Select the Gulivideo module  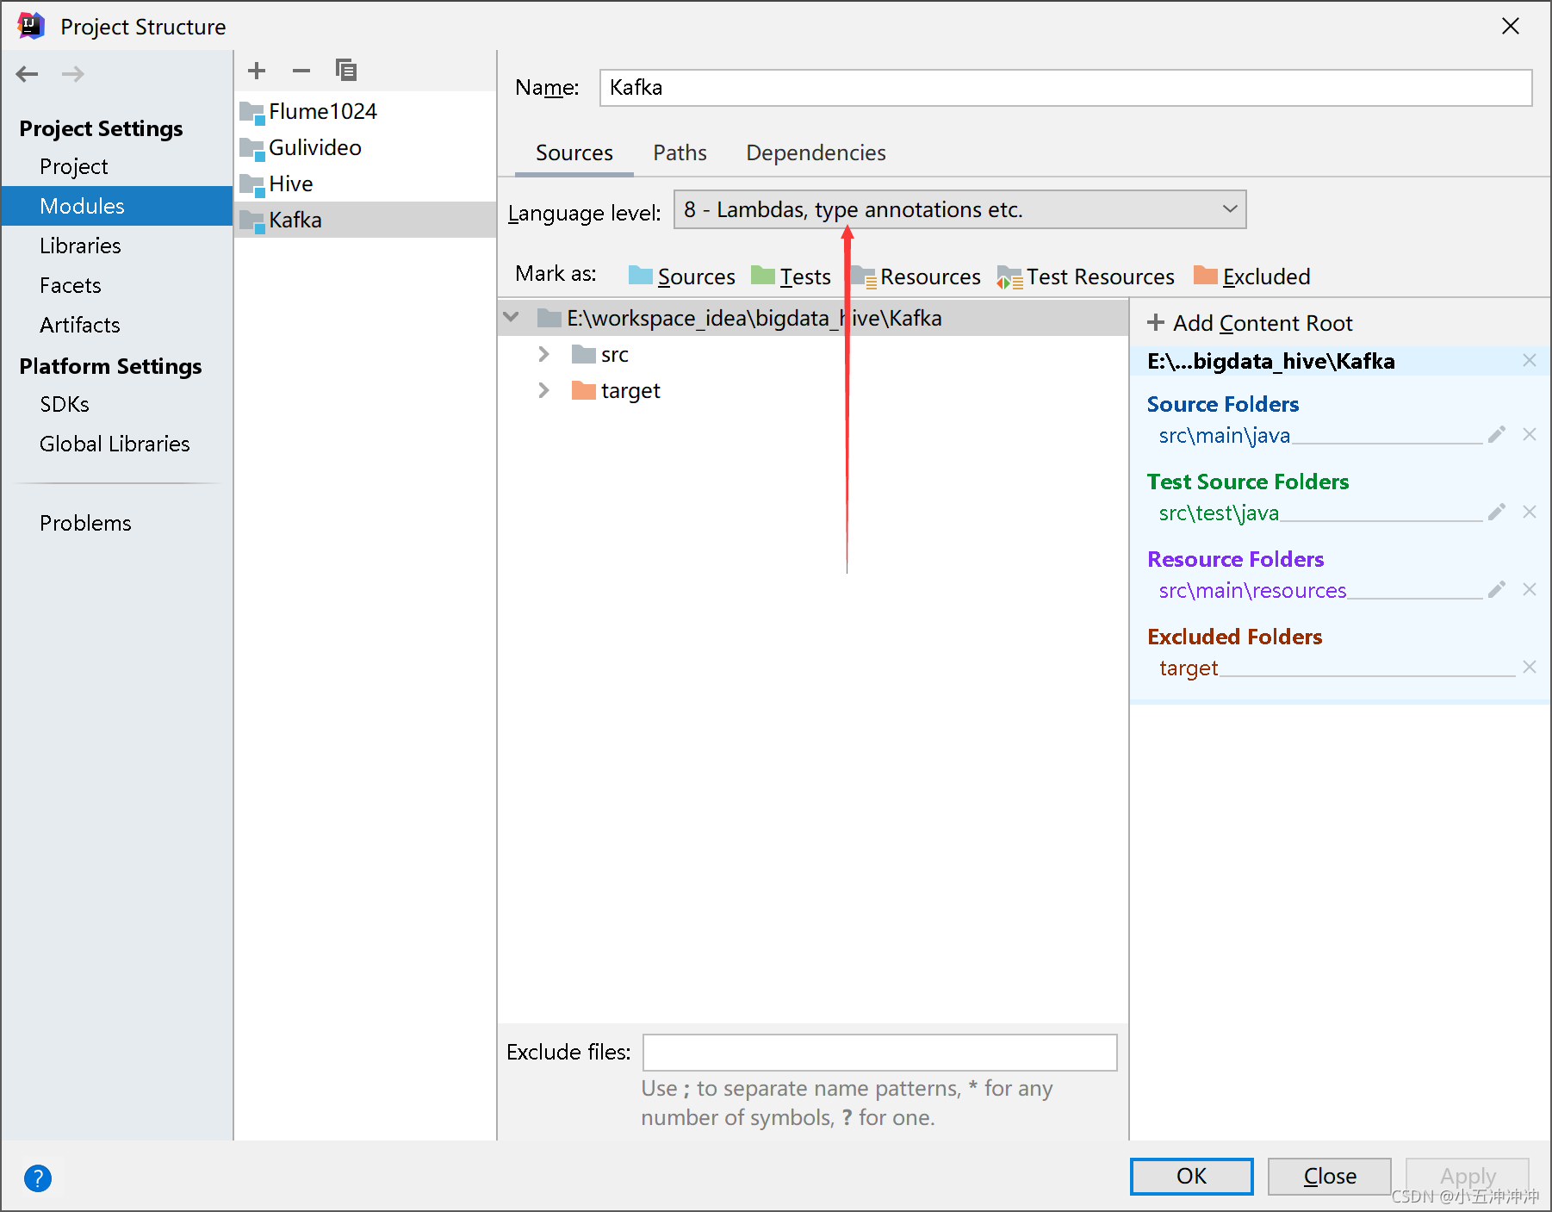click(x=365, y=147)
